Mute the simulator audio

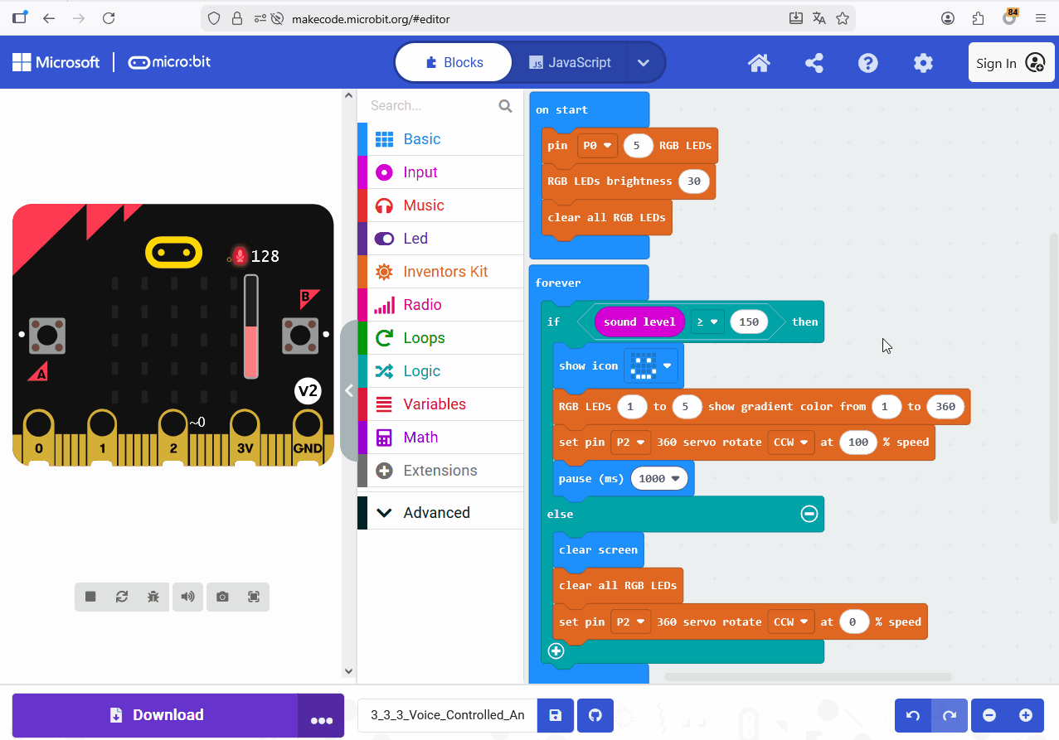click(188, 597)
